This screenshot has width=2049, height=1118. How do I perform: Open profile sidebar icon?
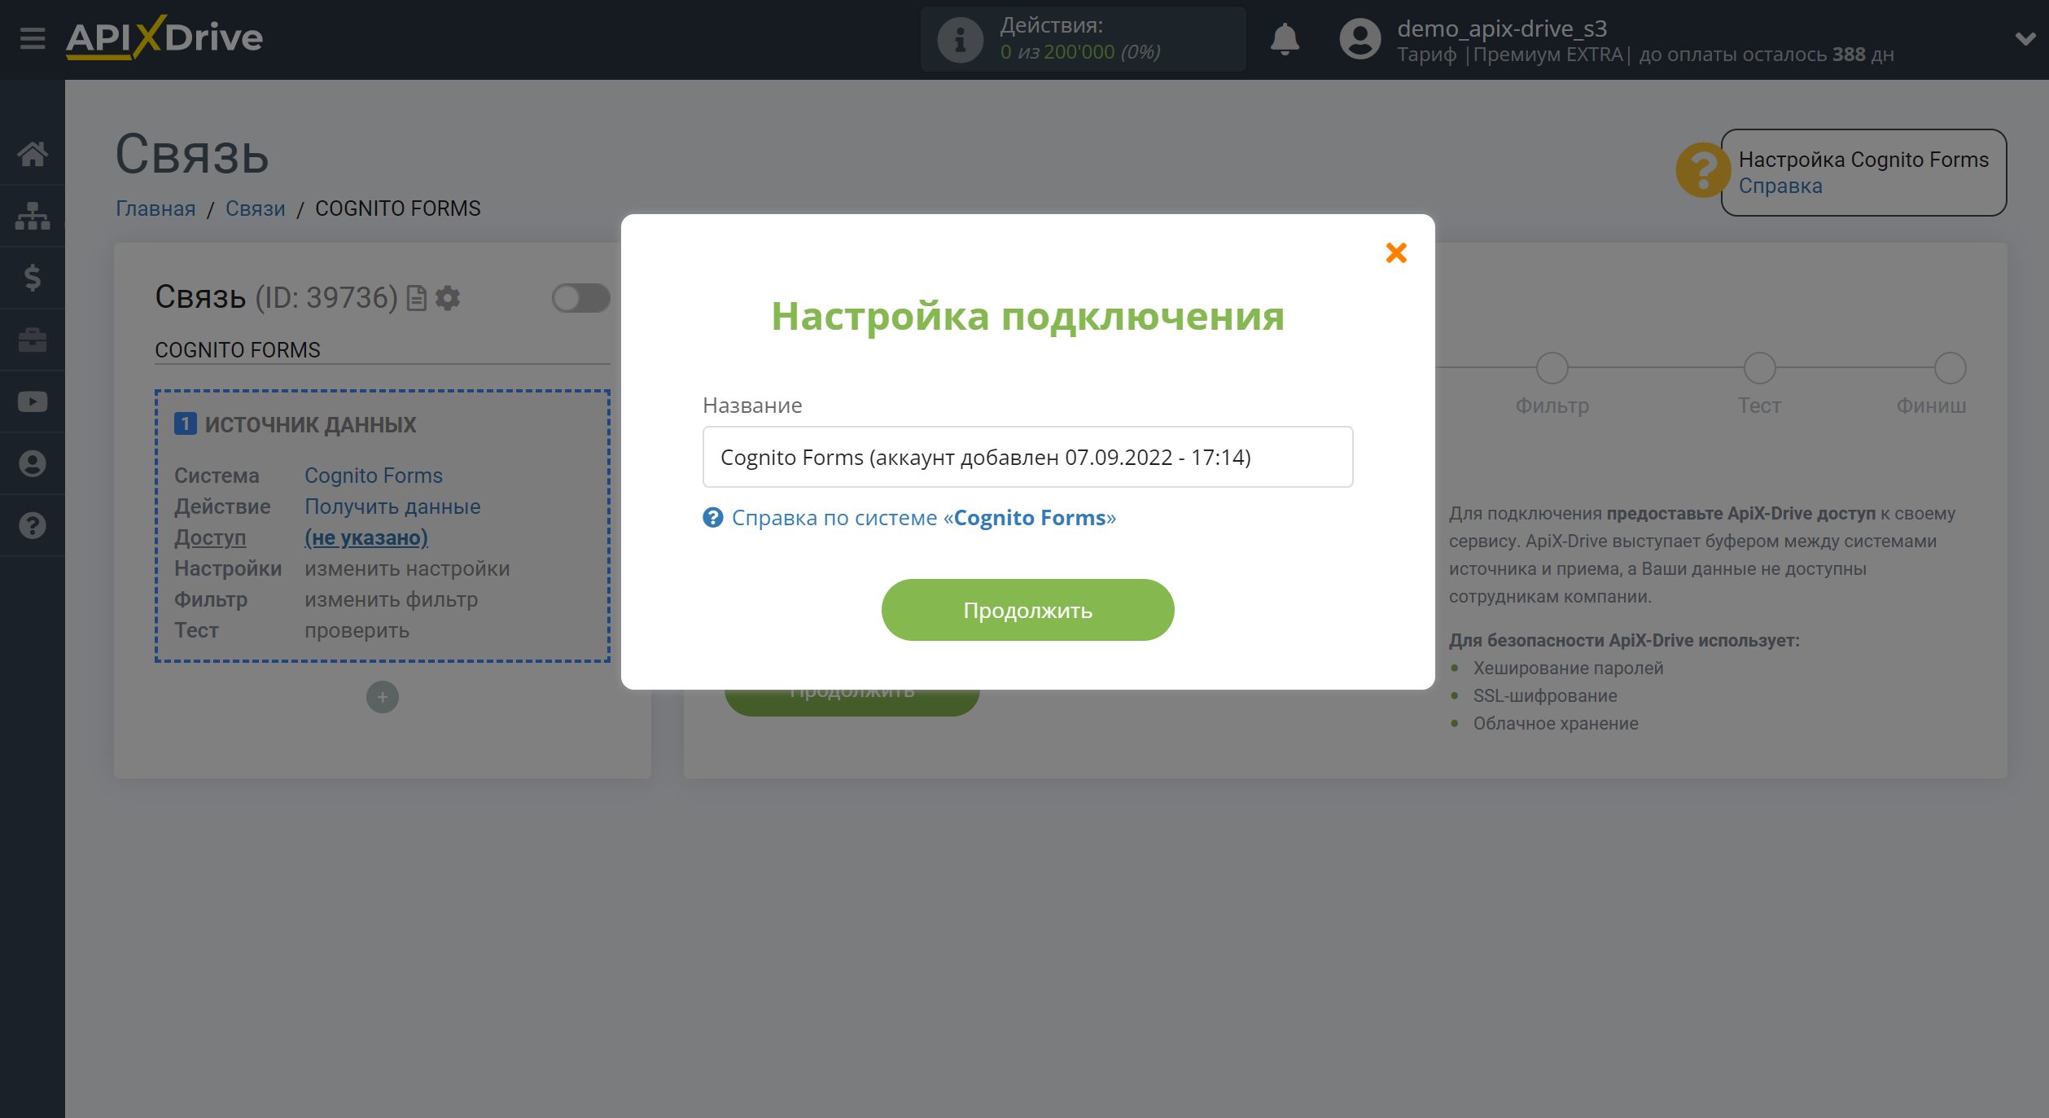[33, 463]
